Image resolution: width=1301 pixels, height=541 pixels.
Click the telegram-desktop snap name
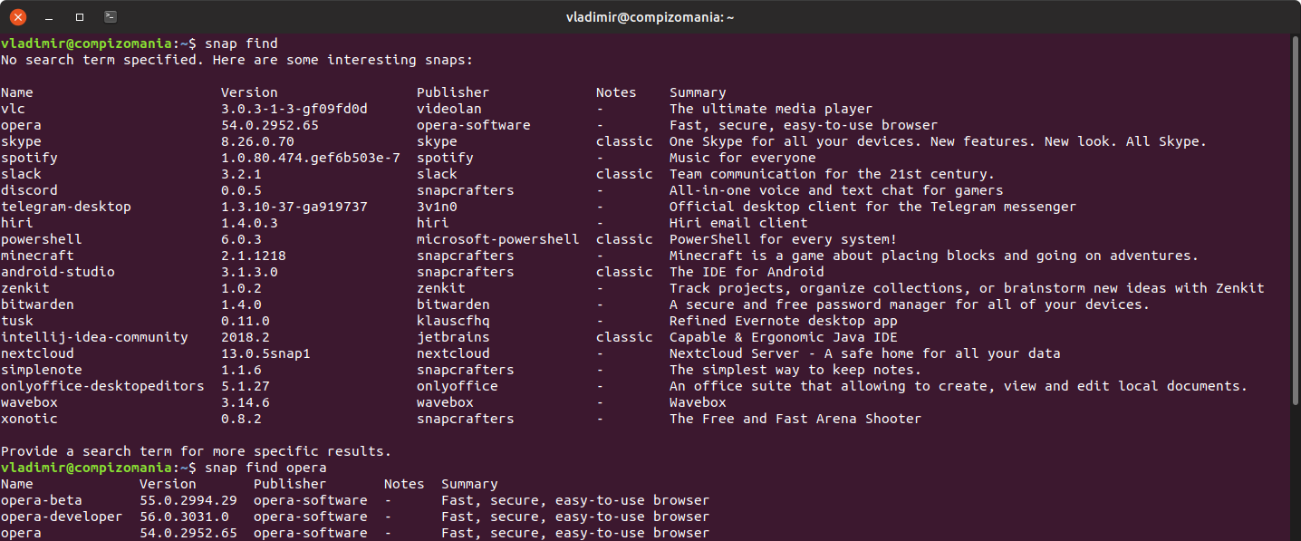pyautogui.click(x=66, y=207)
